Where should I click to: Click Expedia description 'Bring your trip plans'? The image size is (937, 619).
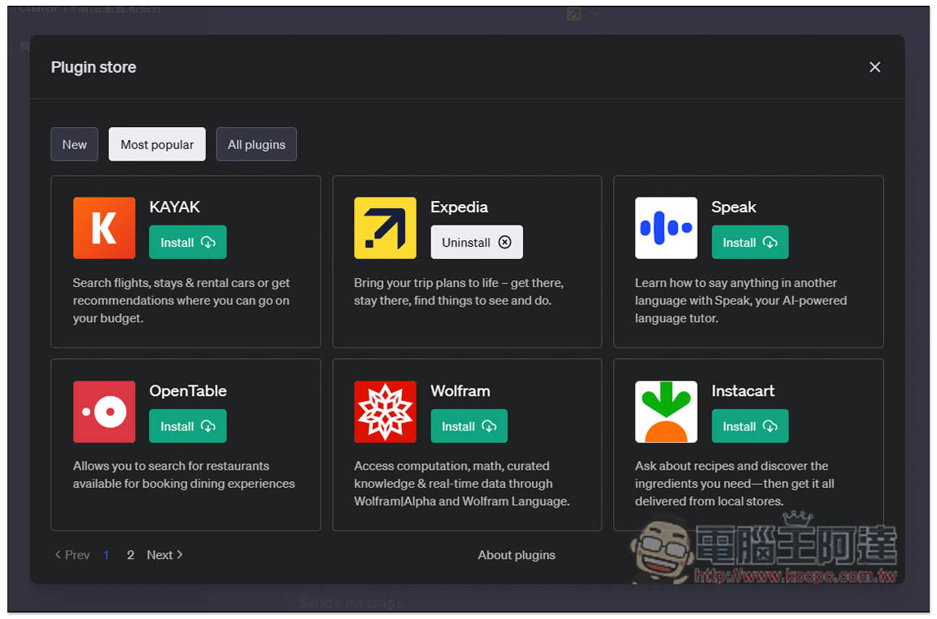click(x=458, y=292)
